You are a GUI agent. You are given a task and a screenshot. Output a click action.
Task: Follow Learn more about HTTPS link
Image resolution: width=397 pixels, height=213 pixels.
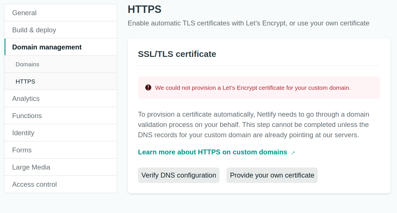coord(212,152)
